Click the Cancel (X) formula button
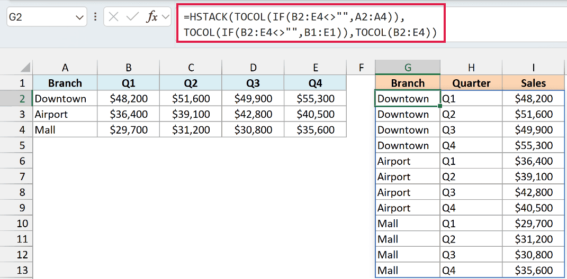 [113, 17]
